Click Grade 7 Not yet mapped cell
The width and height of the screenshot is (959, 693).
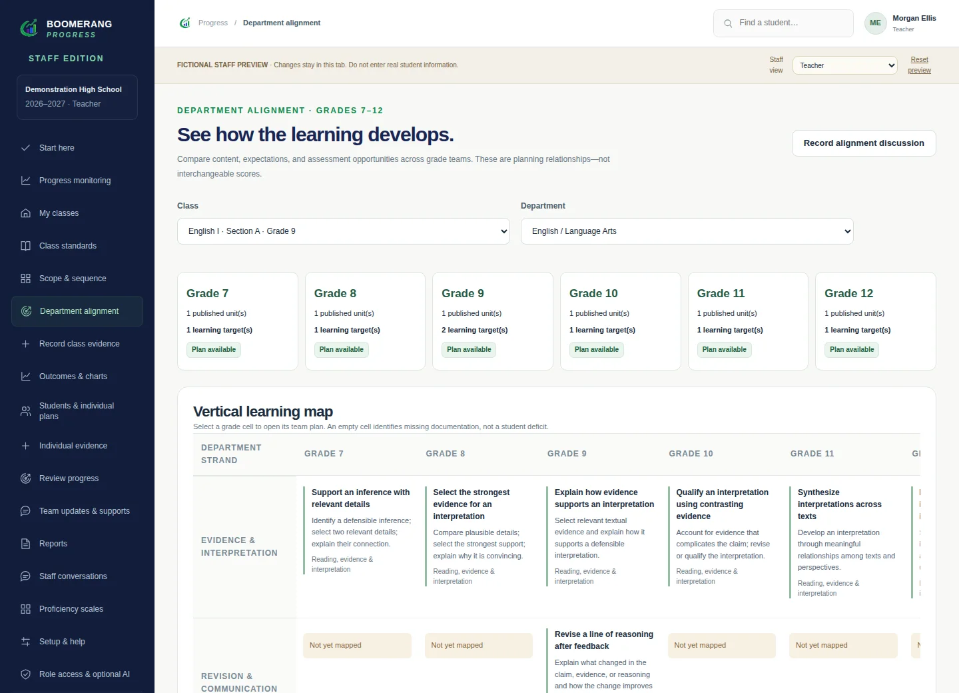pyautogui.click(x=357, y=646)
